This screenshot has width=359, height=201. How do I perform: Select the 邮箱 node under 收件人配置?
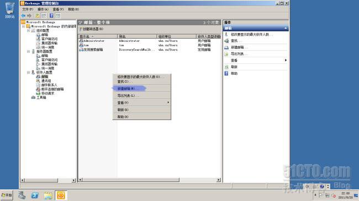[45, 77]
